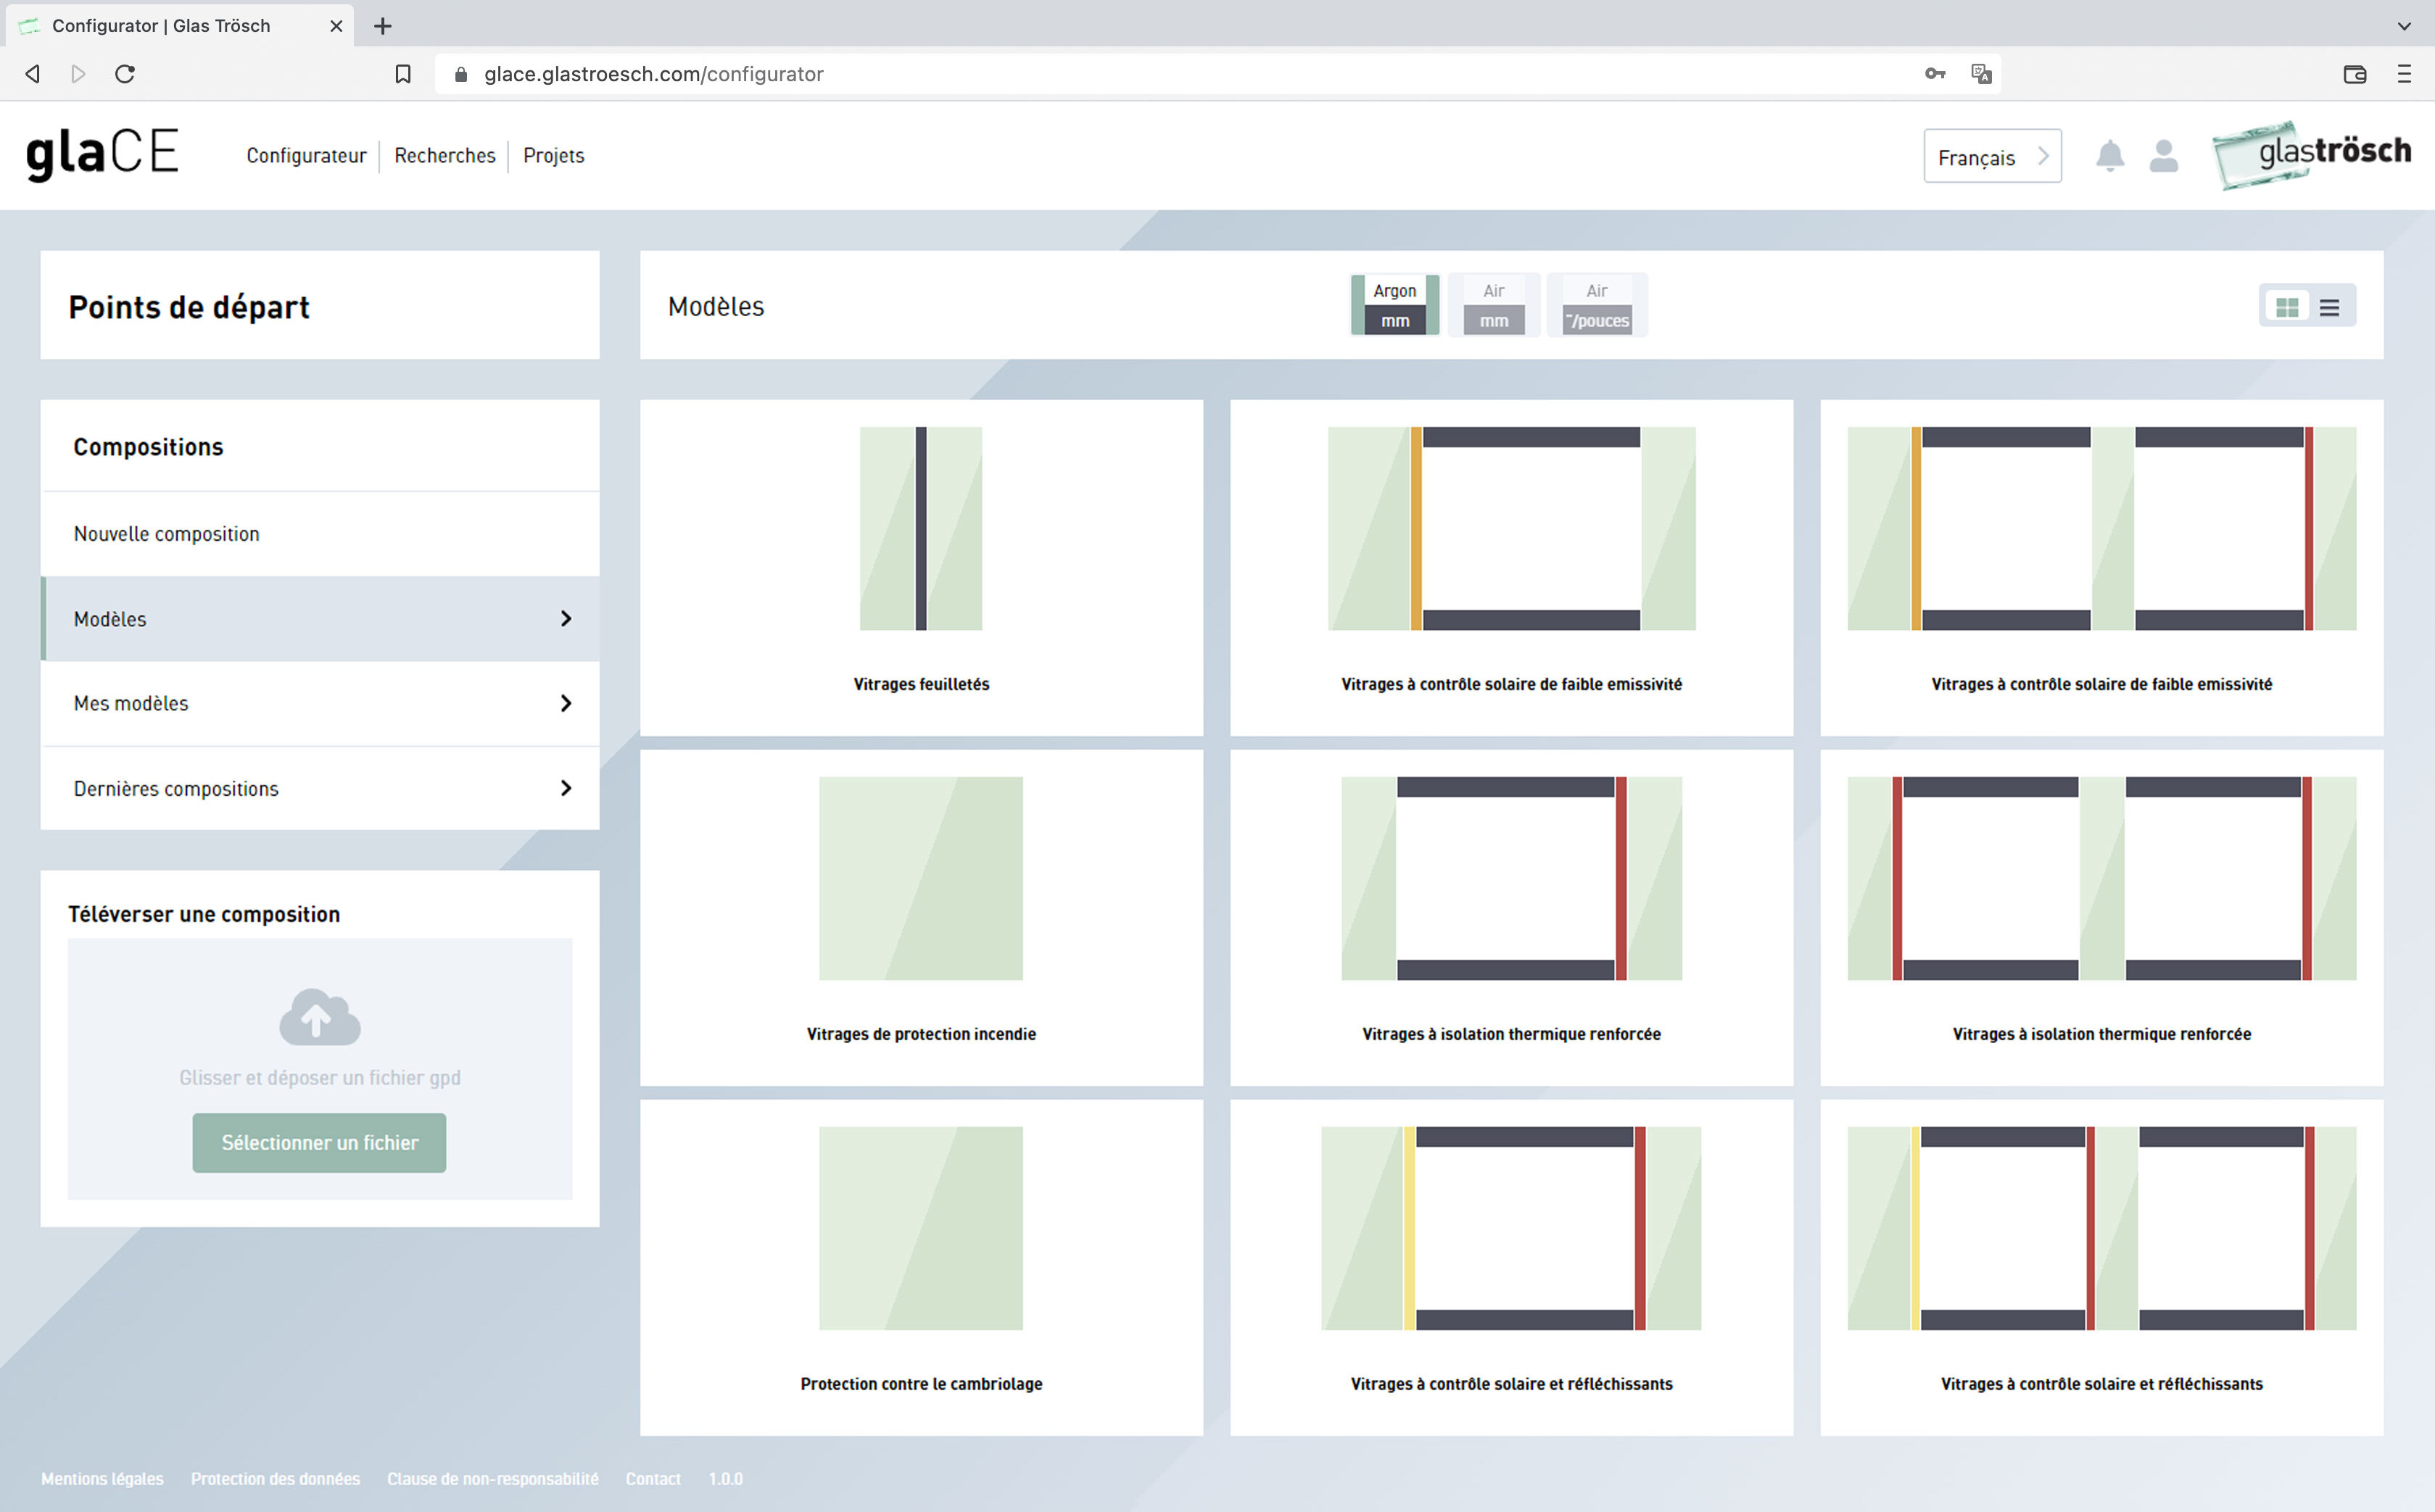Screen dimensions: 2435x1512
Task: Open double-glazed contrôle solaire et réfléchissants model
Action: [1512, 1268]
